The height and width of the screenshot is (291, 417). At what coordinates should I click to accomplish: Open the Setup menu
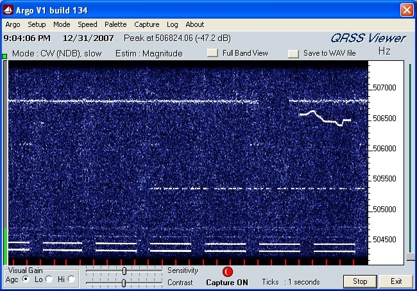coord(37,24)
